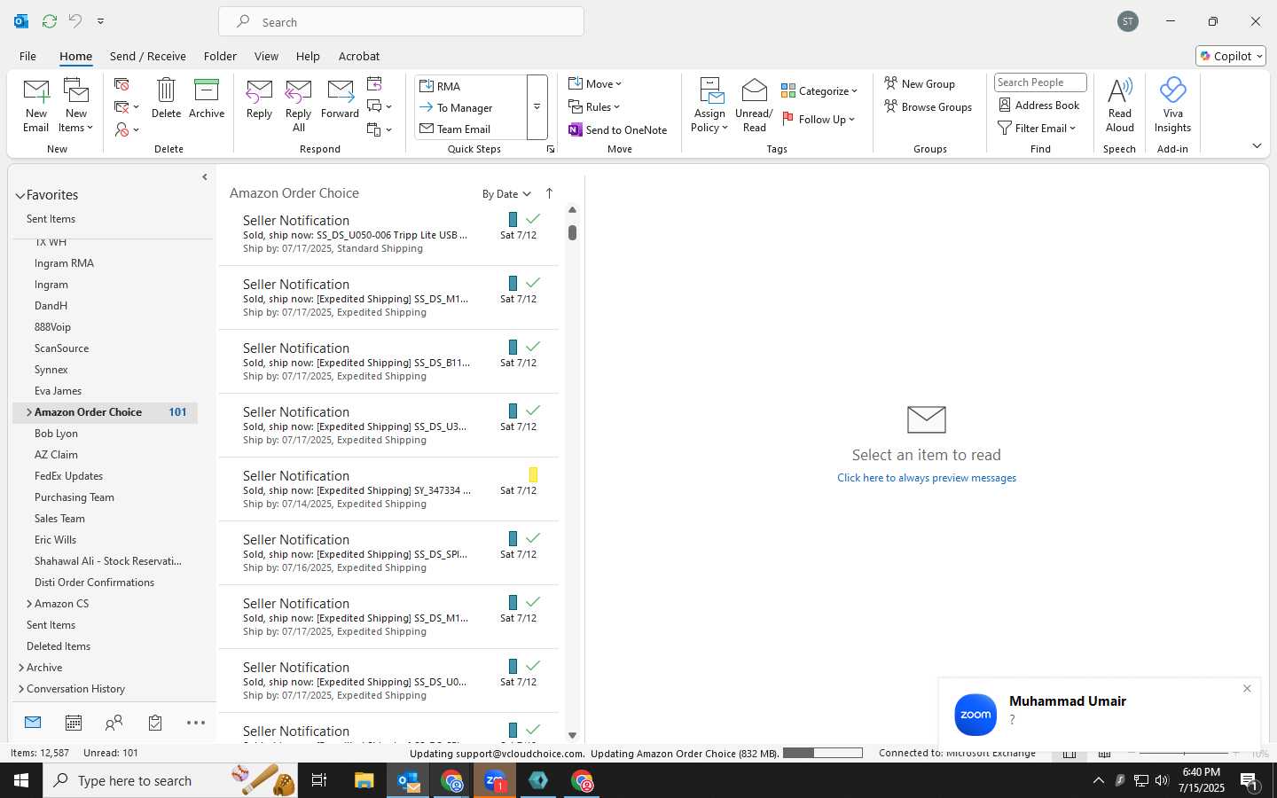Open the Acrobat tab
Viewport: 1277px width, 798px height.
pyautogui.click(x=359, y=56)
